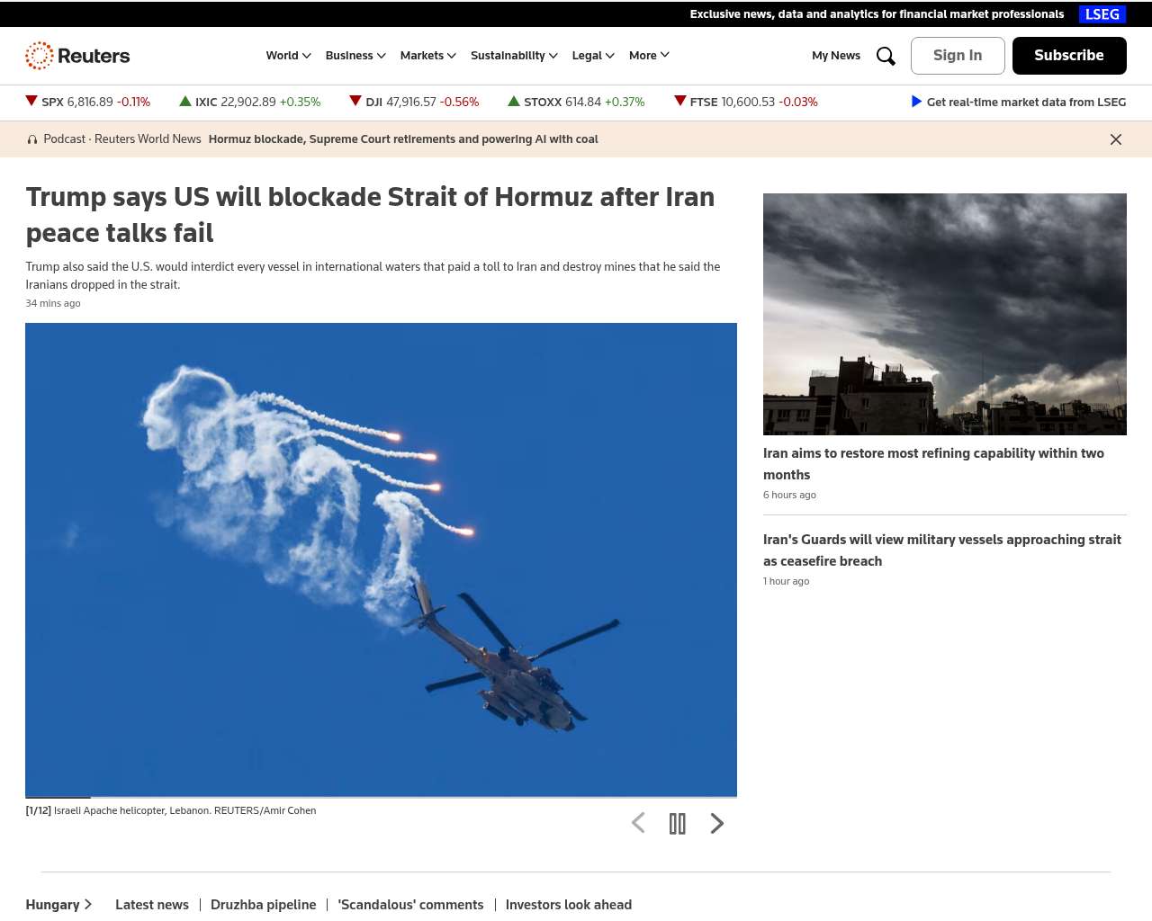This screenshot has height=921, width=1152.
Task: Expand the World menu
Action: (288, 56)
